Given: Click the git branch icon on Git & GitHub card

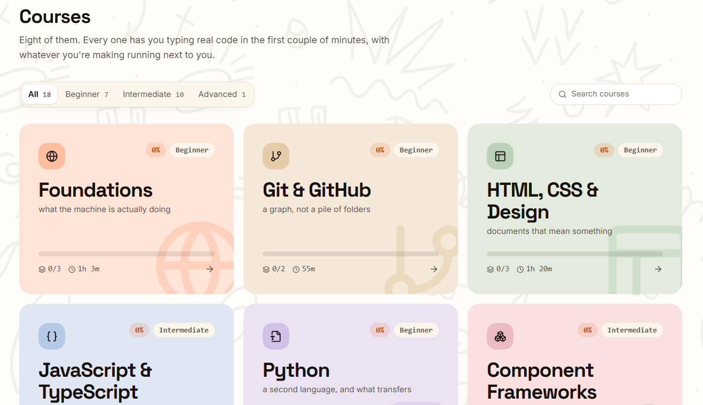Looking at the screenshot, I should click(x=276, y=156).
